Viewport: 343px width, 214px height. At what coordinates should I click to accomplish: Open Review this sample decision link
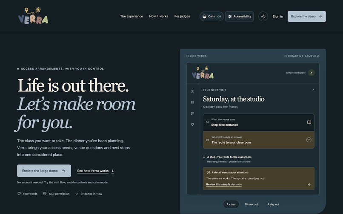pyautogui.click(x=224, y=185)
